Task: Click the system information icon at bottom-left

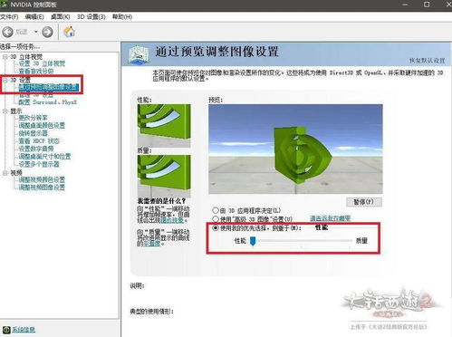Action: pos(6,330)
